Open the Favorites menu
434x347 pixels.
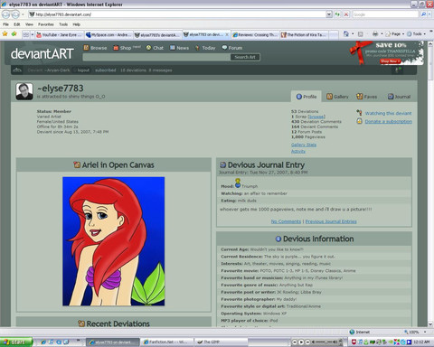coord(46,24)
